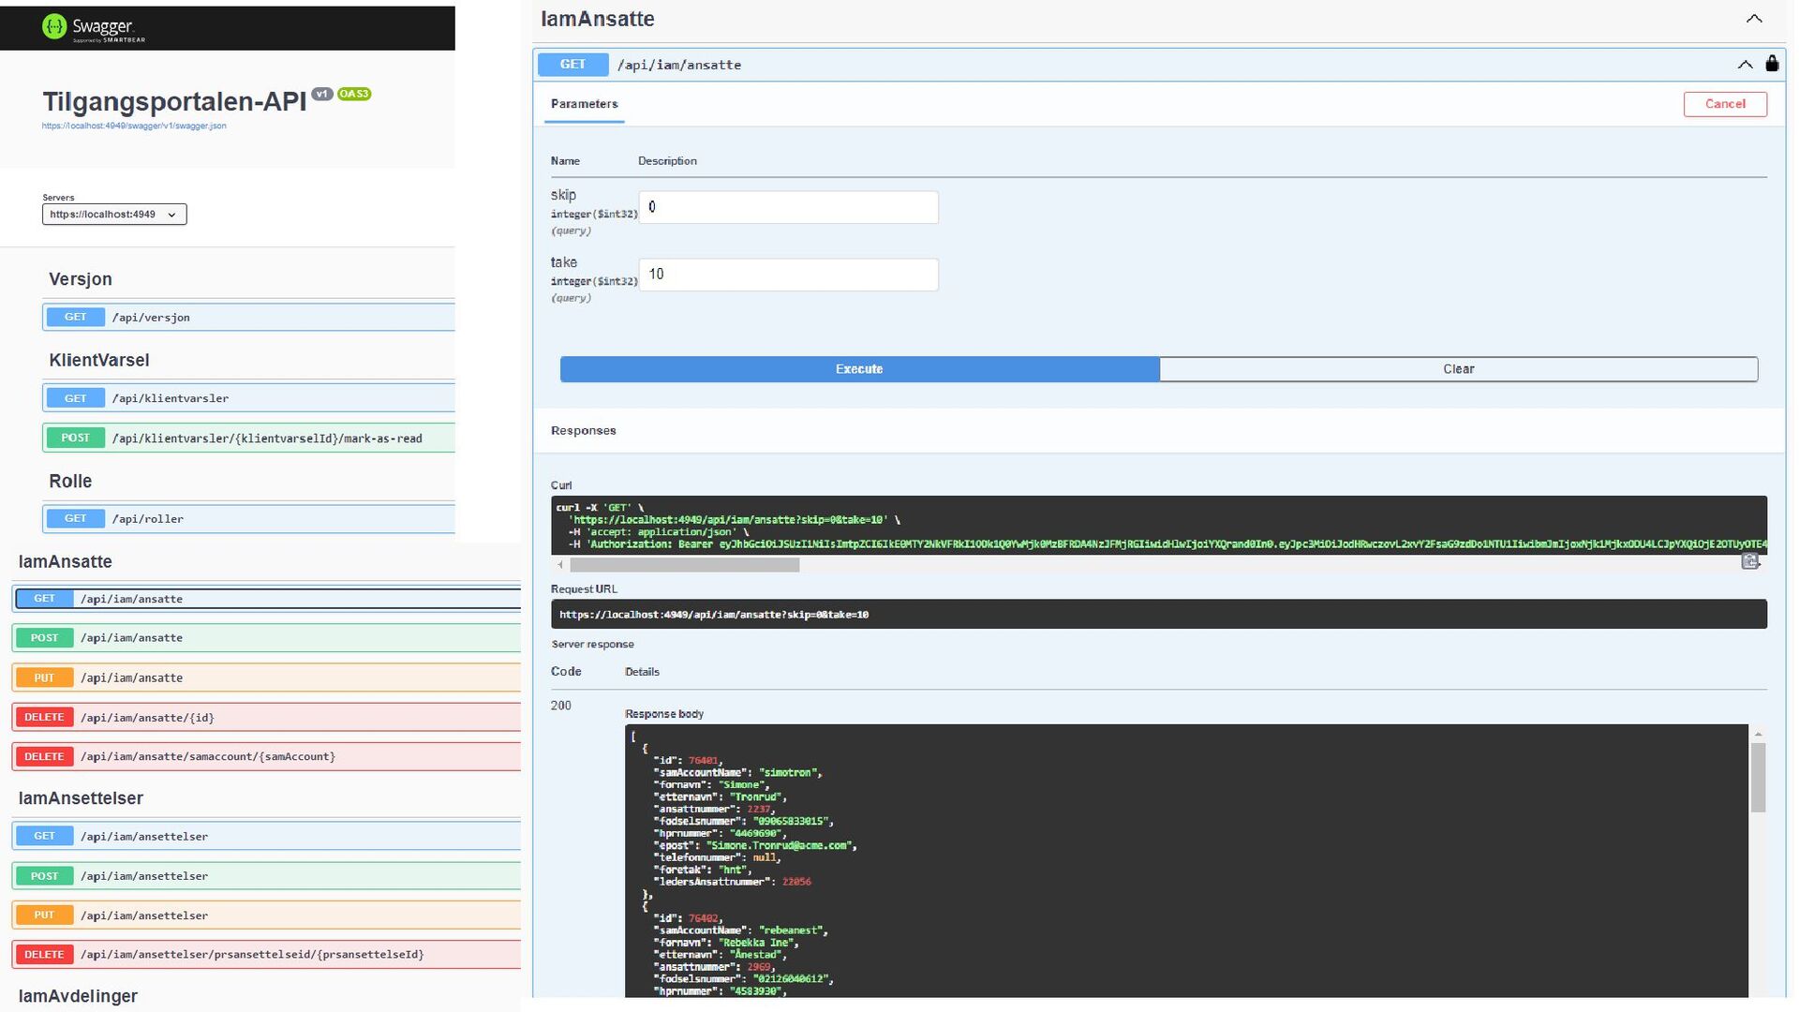This screenshot has height=1012, width=1799.
Task: Click the Tilgangsportalen-API title
Action: (174, 101)
